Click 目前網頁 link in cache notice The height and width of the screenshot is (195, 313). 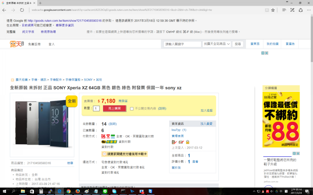pyautogui.click(x=28, y=25)
